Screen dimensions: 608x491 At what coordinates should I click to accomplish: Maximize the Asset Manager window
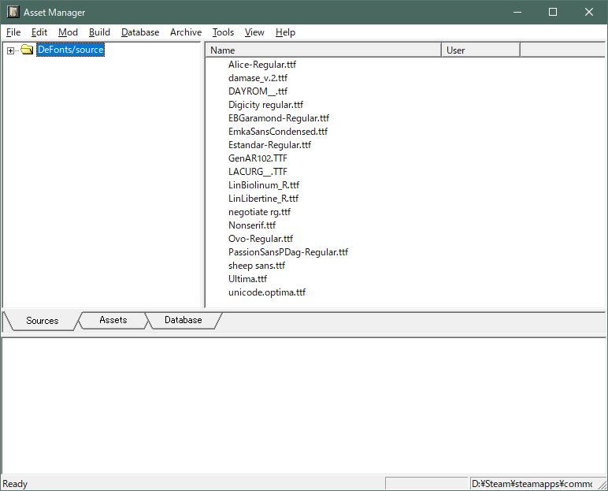click(553, 12)
